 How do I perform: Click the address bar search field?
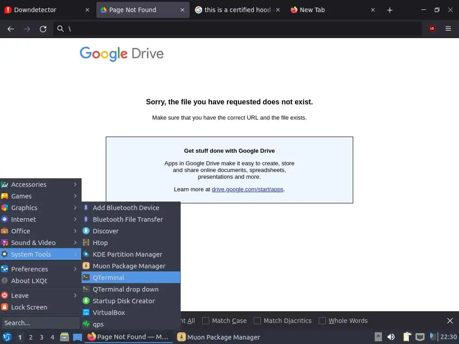[x=237, y=29]
